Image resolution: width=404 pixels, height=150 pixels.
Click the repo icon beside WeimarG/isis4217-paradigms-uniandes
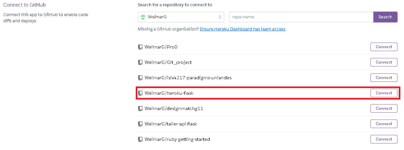click(140, 78)
